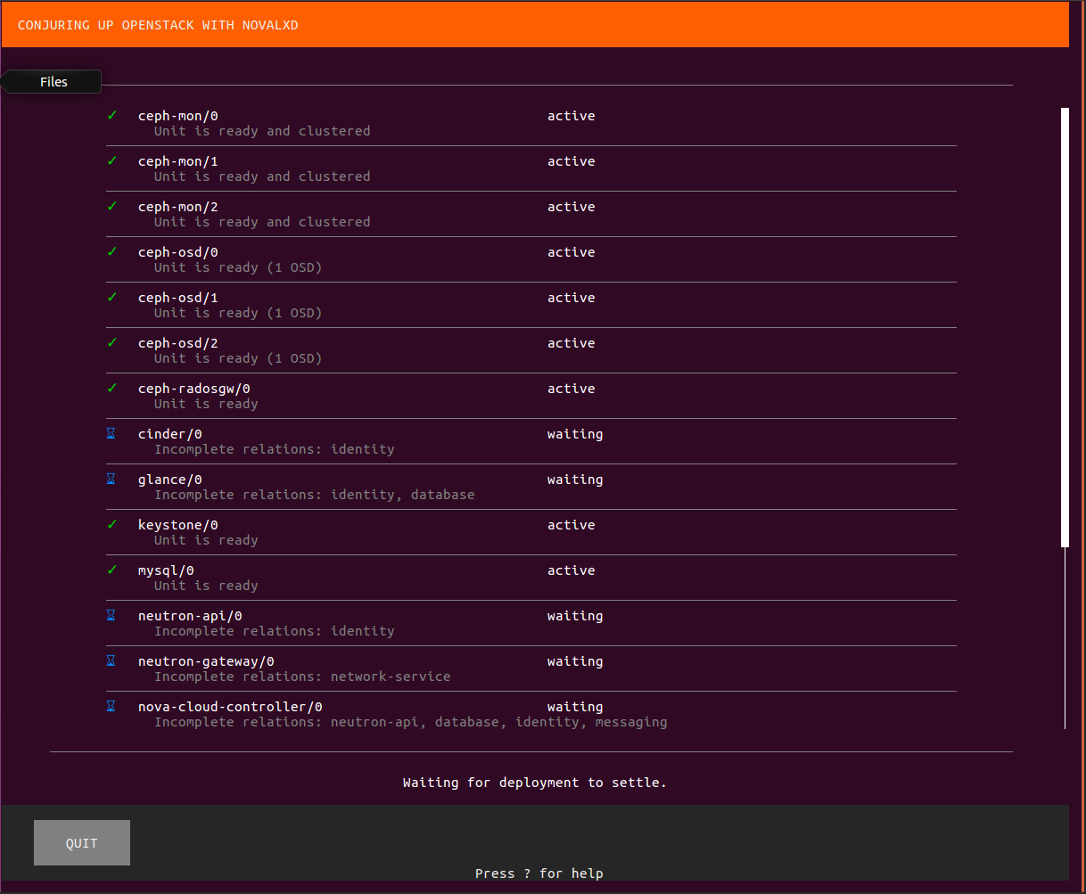Select the mysql/0 unit name
This screenshot has width=1086, height=894.
166,570
